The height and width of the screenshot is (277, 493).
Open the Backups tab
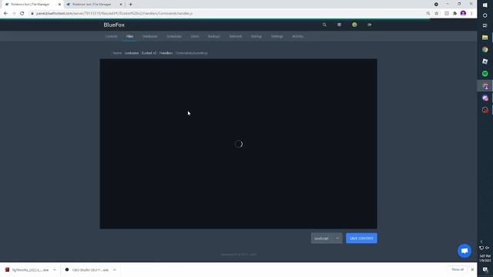point(214,36)
